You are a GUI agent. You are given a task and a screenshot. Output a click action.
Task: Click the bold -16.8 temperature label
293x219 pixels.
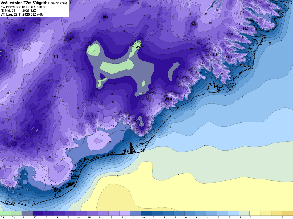click(x=230, y=34)
